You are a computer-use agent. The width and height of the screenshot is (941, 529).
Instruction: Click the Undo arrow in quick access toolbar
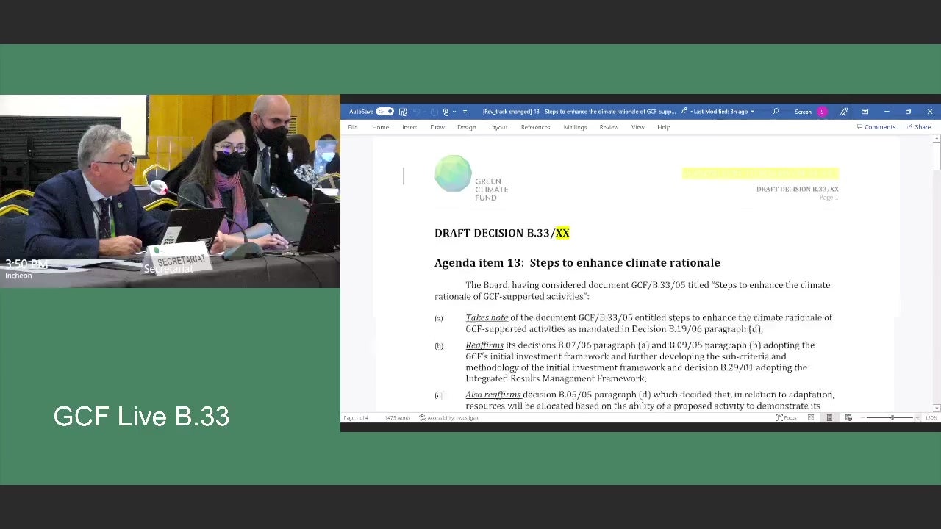pos(417,112)
